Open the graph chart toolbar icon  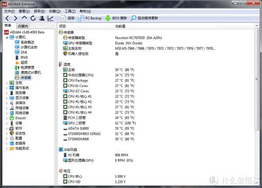click(50, 18)
